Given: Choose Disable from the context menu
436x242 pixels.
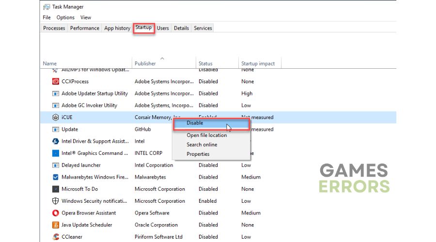Looking at the screenshot, I should coord(211,123).
